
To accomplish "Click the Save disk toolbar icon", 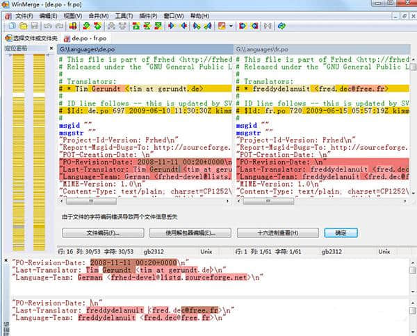I will (x=33, y=26).
